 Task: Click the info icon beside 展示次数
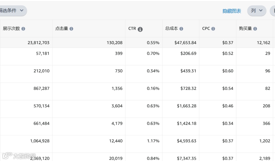23,29
